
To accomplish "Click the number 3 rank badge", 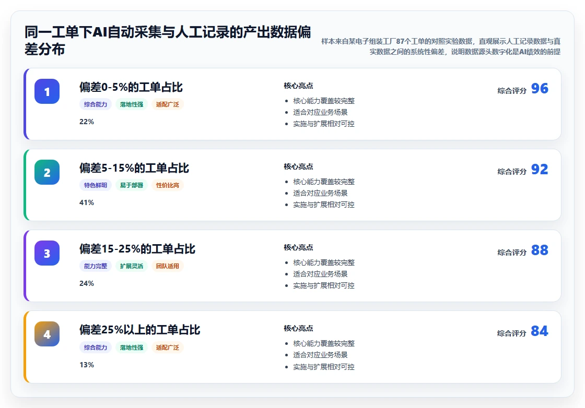I will (47, 253).
